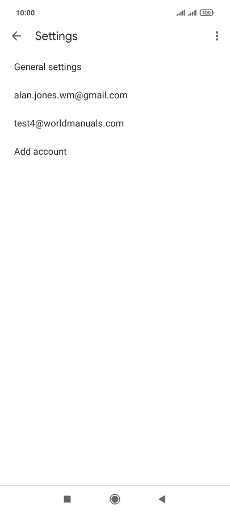
Task: Tap the 100 battery percentage label
Action: tap(206, 13)
